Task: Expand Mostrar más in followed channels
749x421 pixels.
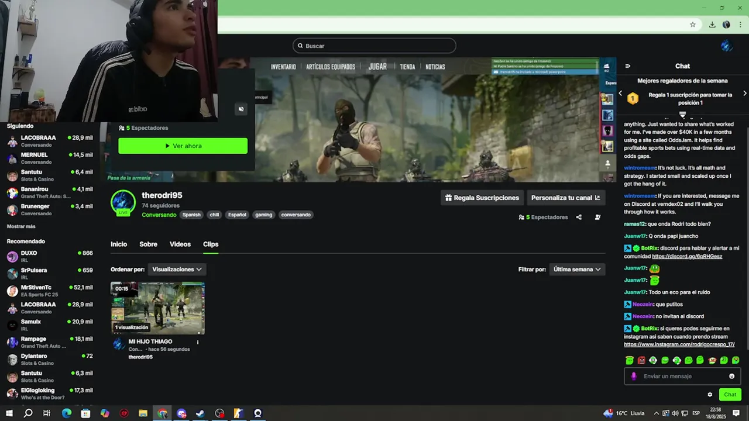Action: [x=21, y=226]
